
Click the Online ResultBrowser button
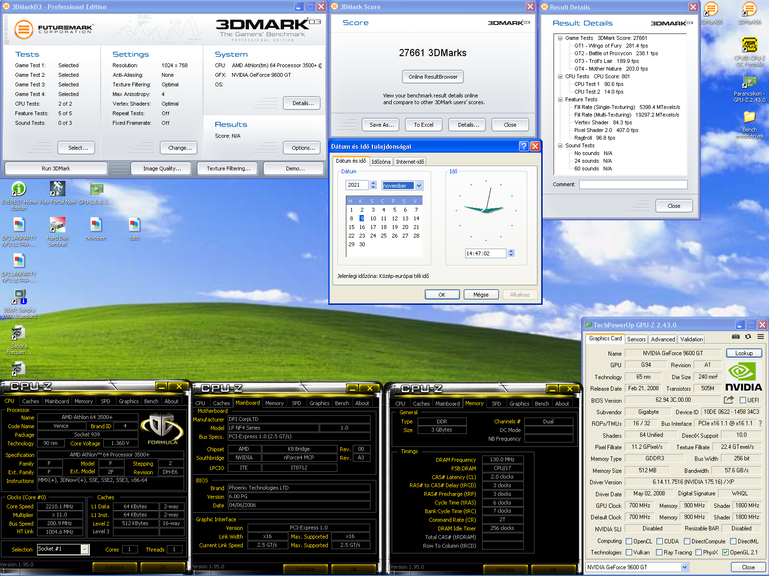tap(433, 77)
